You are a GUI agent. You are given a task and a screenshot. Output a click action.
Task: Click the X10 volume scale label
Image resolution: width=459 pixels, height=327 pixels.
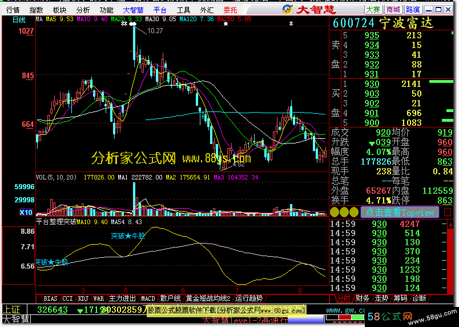click(26, 213)
